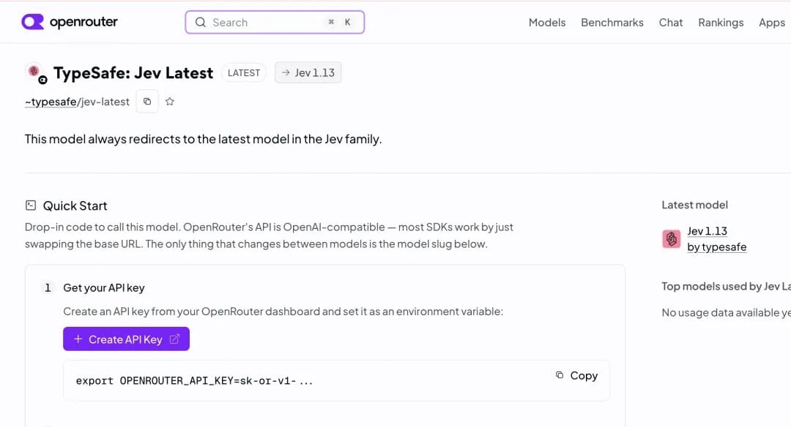Open the by typesafe link
The width and height of the screenshot is (791, 427).
tap(717, 247)
